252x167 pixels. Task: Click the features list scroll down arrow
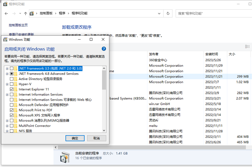click(x=104, y=130)
